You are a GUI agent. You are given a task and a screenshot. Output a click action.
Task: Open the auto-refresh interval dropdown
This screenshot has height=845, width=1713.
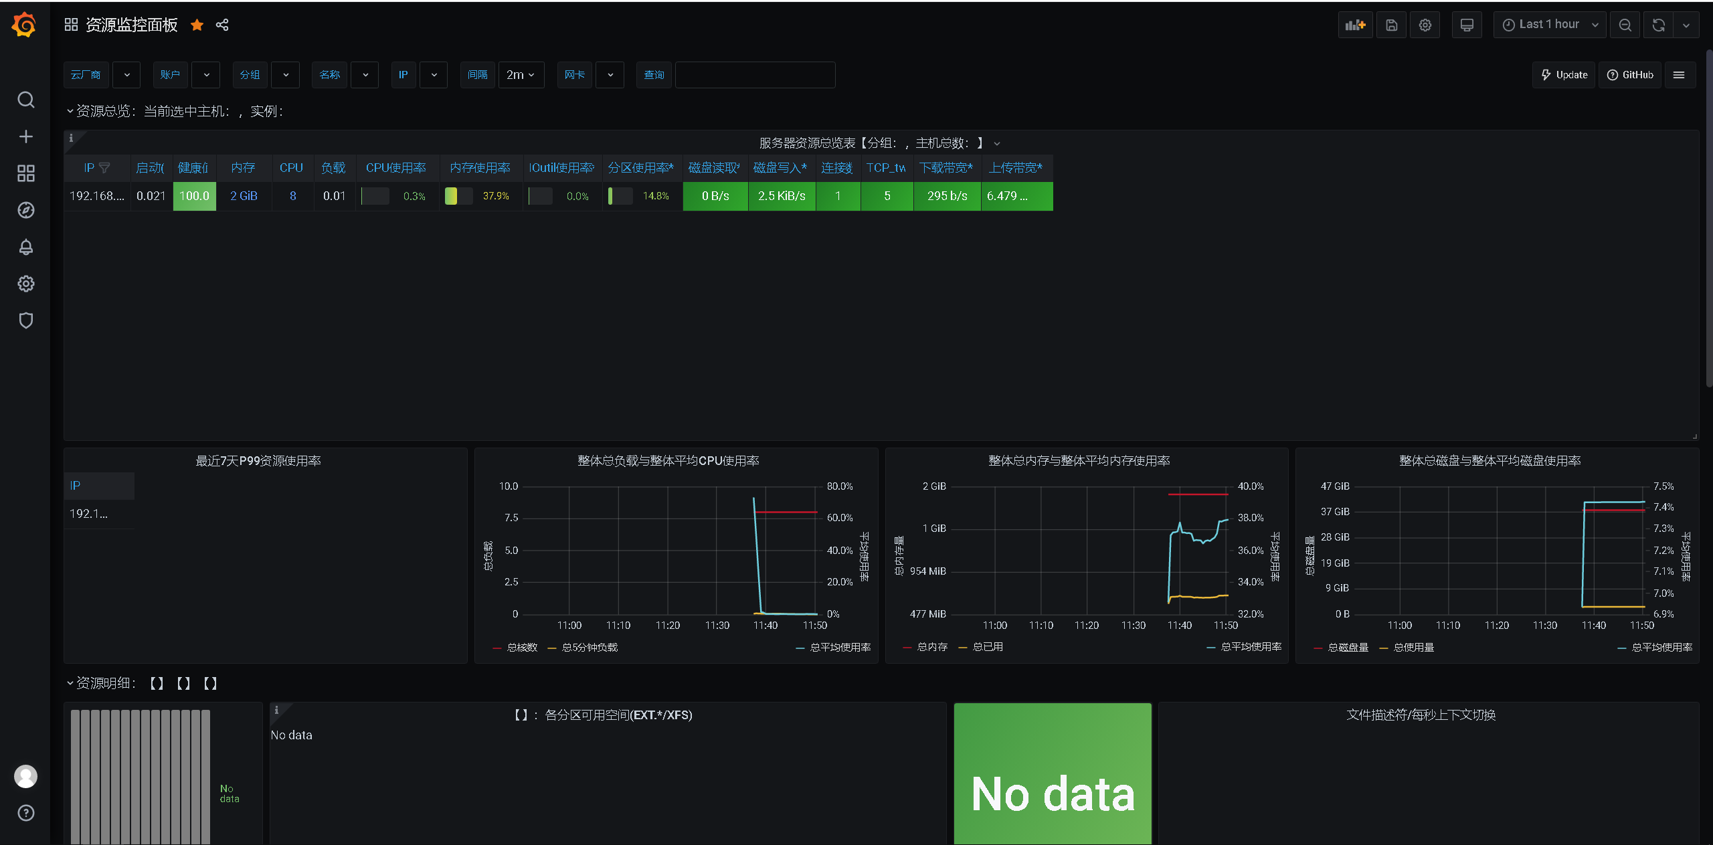(1686, 25)
